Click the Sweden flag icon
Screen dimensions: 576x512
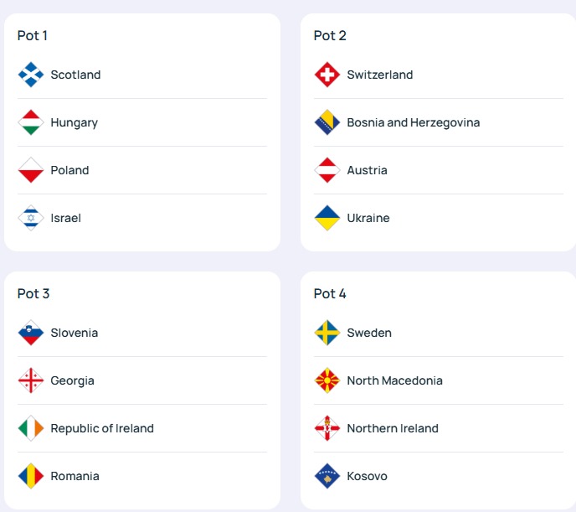tap(327, 333)
